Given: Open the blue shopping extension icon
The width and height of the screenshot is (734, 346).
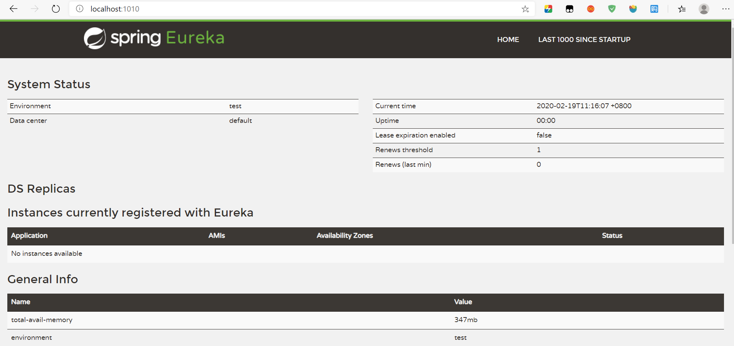Looking at the screenshot, I should 654,9.
